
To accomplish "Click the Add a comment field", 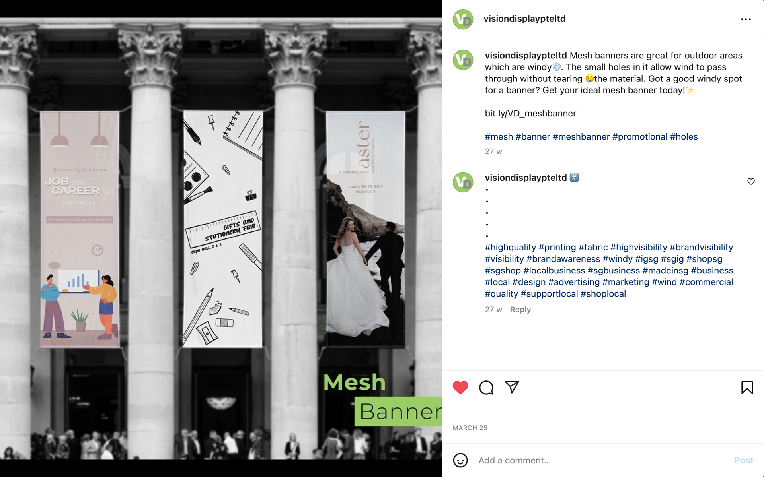I will (x=601, y=460).
